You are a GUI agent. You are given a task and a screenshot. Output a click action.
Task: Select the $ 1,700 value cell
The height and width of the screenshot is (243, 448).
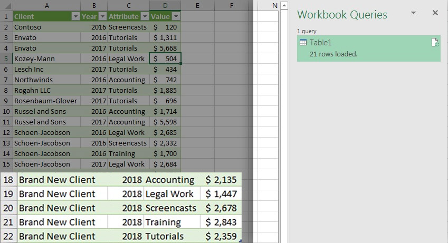[x=165, y=153]
